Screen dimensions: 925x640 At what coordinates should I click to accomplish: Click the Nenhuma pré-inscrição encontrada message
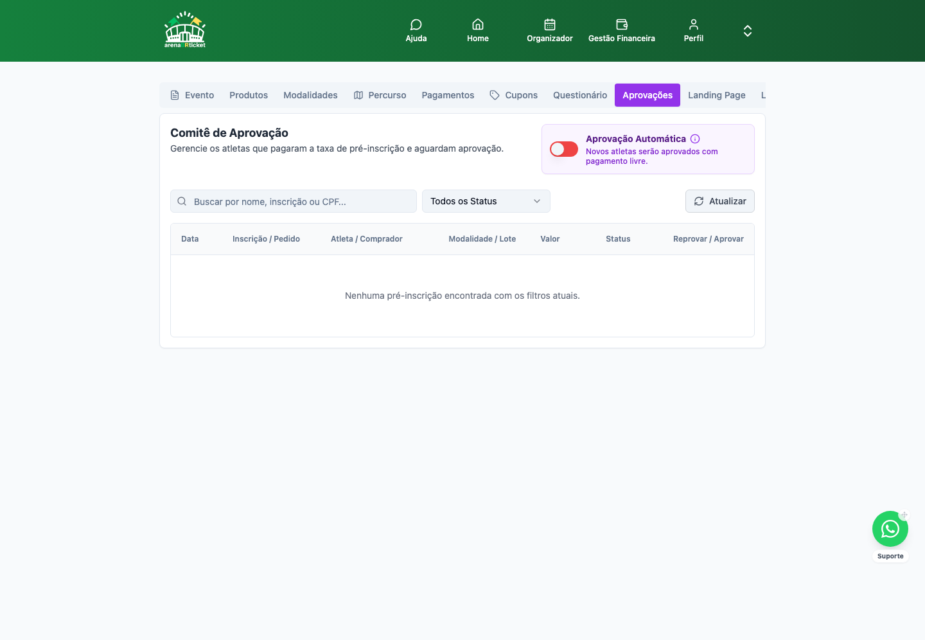[463, 296]
